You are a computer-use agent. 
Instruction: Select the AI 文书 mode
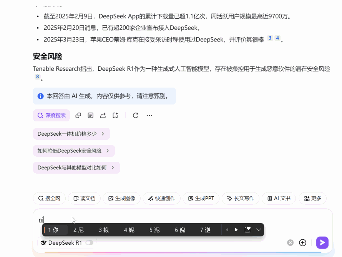tap(279, 198)
